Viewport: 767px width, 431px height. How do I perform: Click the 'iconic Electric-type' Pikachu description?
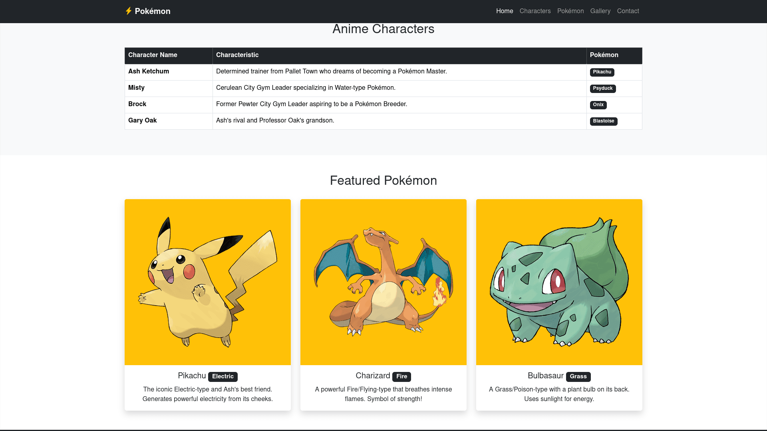(x=208, y=394)
